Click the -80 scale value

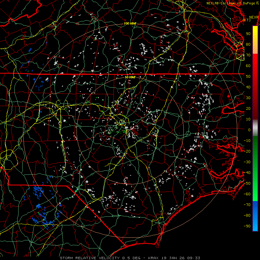pos(247,216)
